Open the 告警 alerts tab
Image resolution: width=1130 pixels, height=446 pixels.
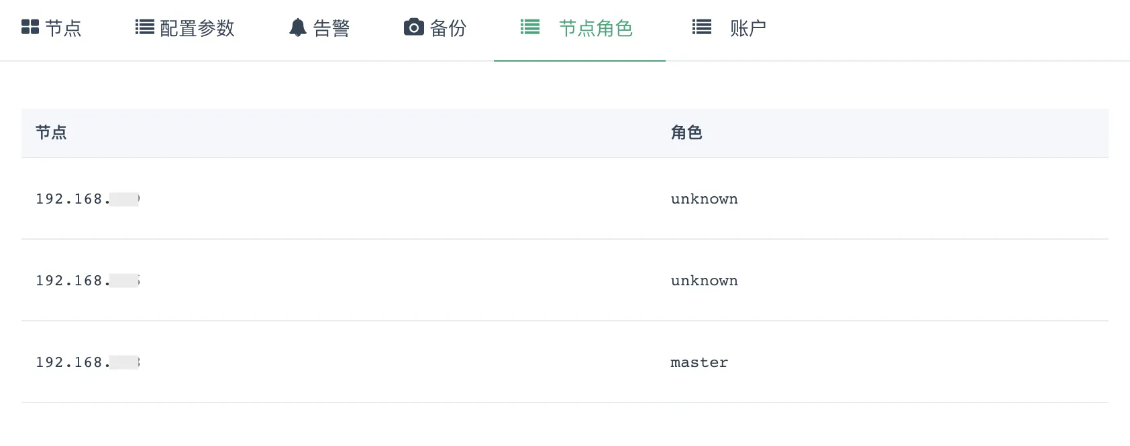tap(331, 29)
